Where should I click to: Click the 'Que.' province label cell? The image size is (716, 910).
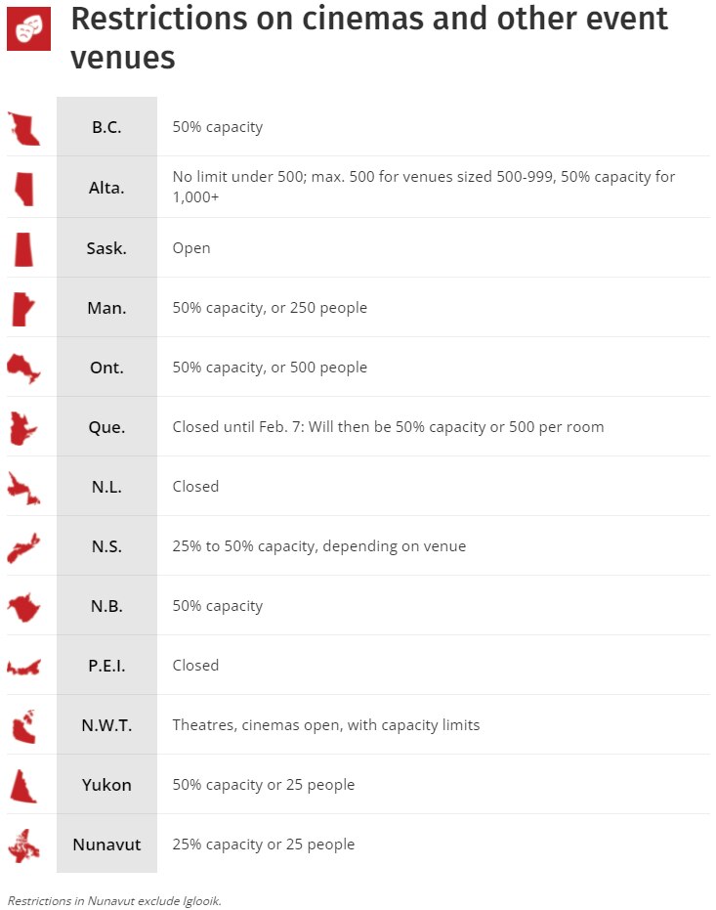(106, 427)
